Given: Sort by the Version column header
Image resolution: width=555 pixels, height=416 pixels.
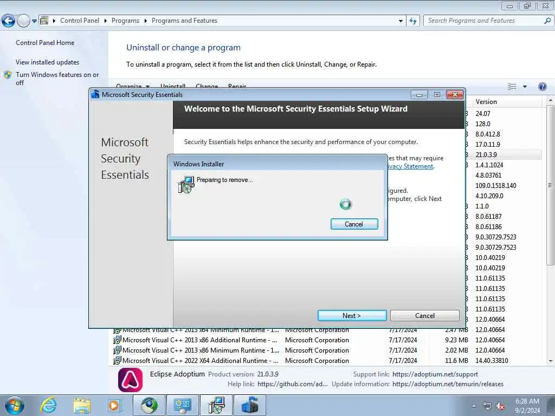Looking at the screenshot, I should 507,101.
